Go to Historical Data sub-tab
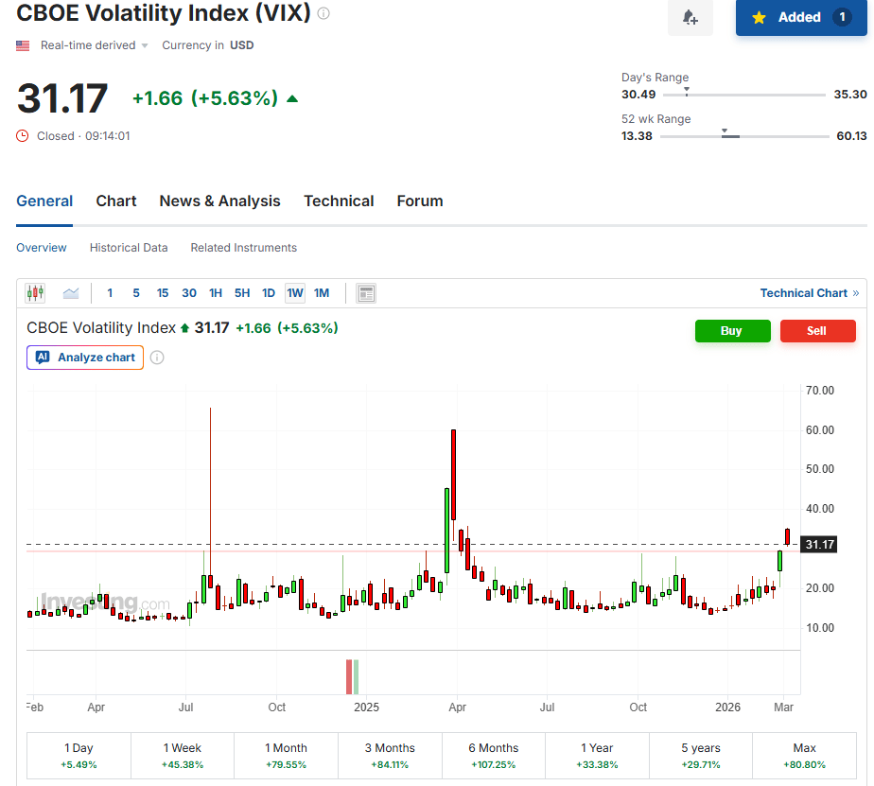Viewport: 874px width, 786px height. [129, 248]
